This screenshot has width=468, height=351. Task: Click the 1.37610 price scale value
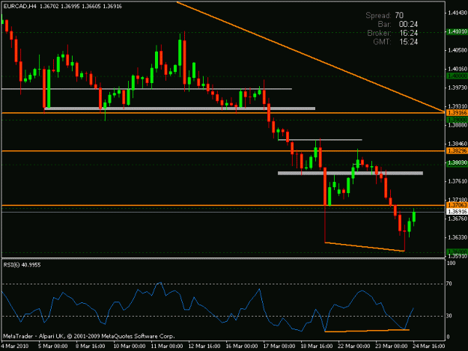[458, 181]
